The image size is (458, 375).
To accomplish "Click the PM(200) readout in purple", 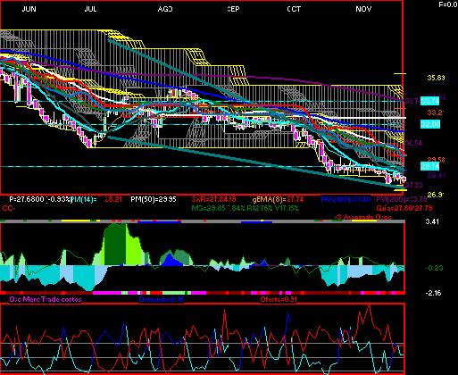I will (402, 199).
